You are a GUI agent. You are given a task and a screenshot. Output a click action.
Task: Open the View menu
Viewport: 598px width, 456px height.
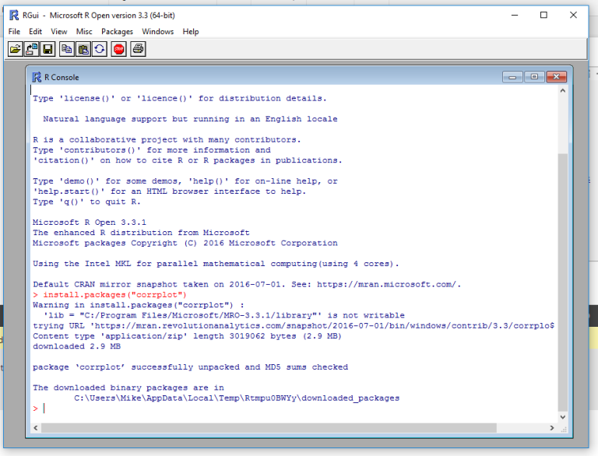(59, 32)
